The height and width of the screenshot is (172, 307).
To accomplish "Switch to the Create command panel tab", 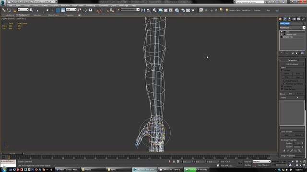I will point(280,19).
